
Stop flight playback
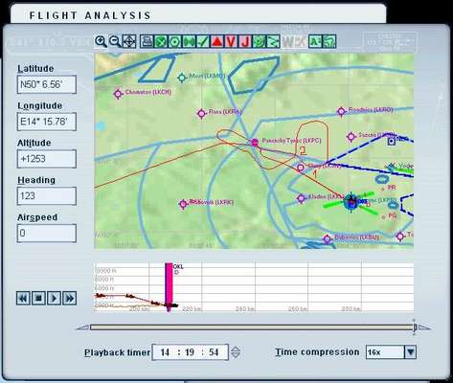[38, 299]
